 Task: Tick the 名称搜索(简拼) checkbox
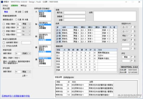click(x=4, y=42)
